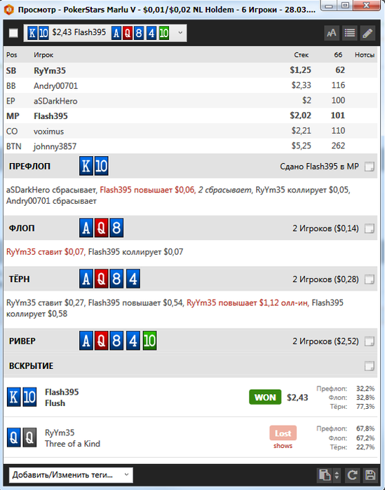Viewport: 385px width, 490px height.
Task: Click the 22,7% turn equity value
Action: point(365,447)
